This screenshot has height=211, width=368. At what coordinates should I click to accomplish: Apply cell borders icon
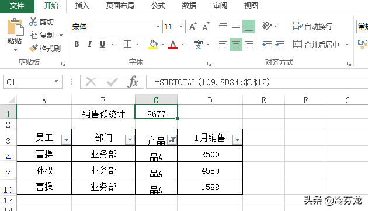[128, 44]
